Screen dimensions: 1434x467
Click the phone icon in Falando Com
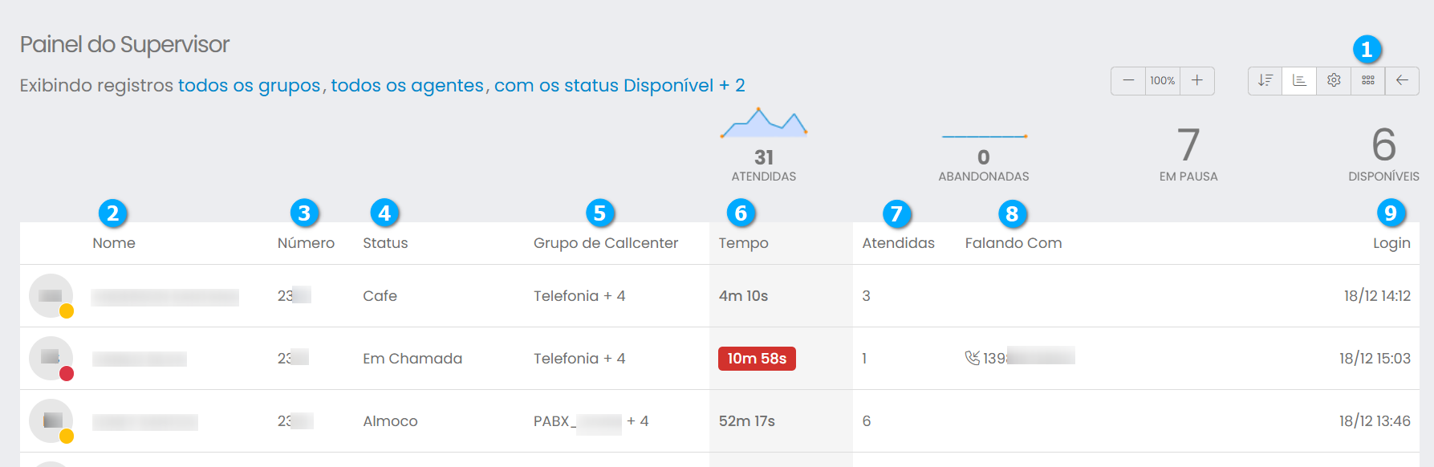(x=972, y=358)
